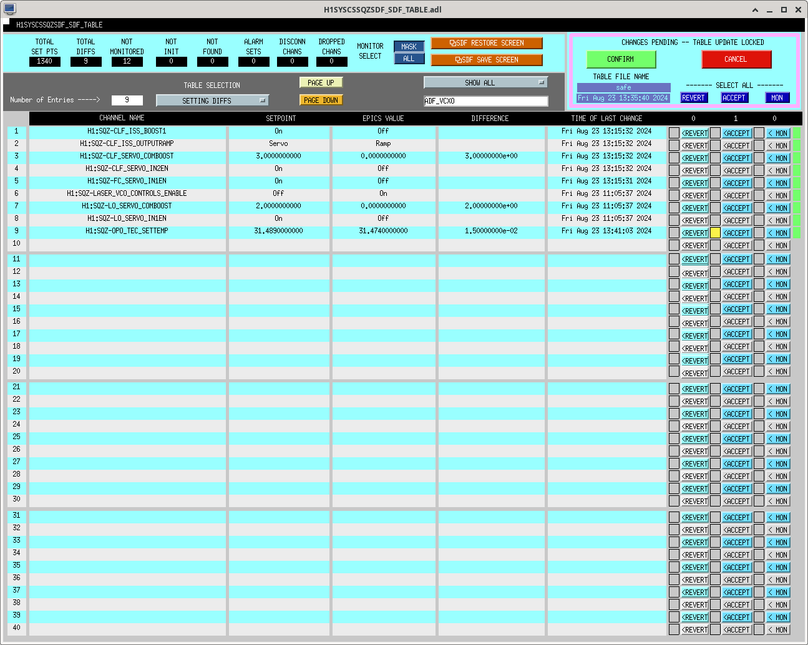Roll up window using title bar arrow icon
This screenshot has height=645, width=808.
pyautogui.click(x=755, y=9)
